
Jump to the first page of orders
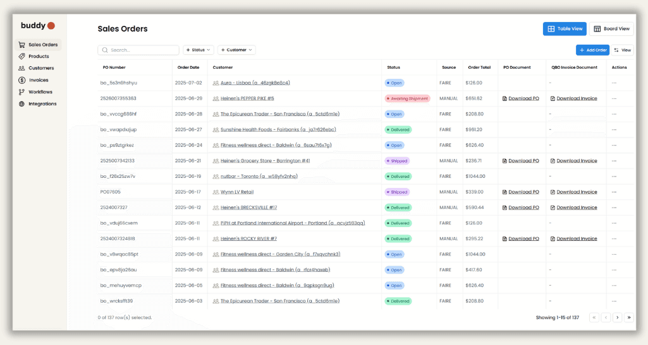(x=594, y=317)
